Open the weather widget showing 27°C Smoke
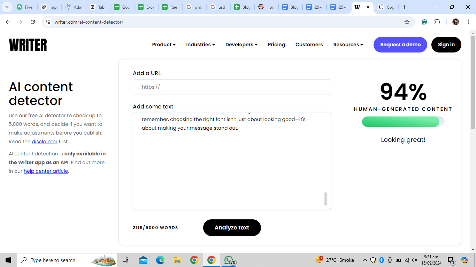 coord(335,260)
